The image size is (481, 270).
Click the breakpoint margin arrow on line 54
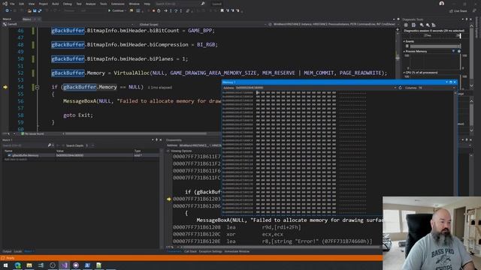click(5, 87)
